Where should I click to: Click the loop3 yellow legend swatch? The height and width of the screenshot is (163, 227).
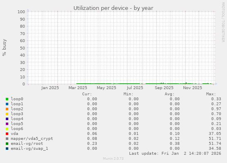[7, 114]
